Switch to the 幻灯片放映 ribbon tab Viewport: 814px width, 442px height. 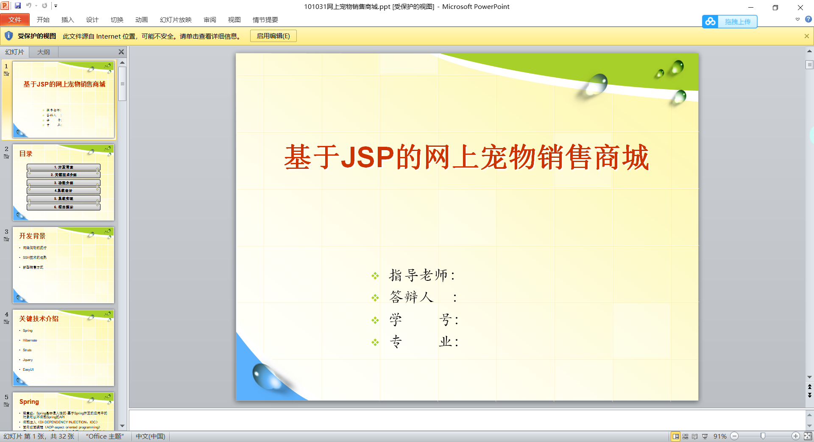point(176,20)
